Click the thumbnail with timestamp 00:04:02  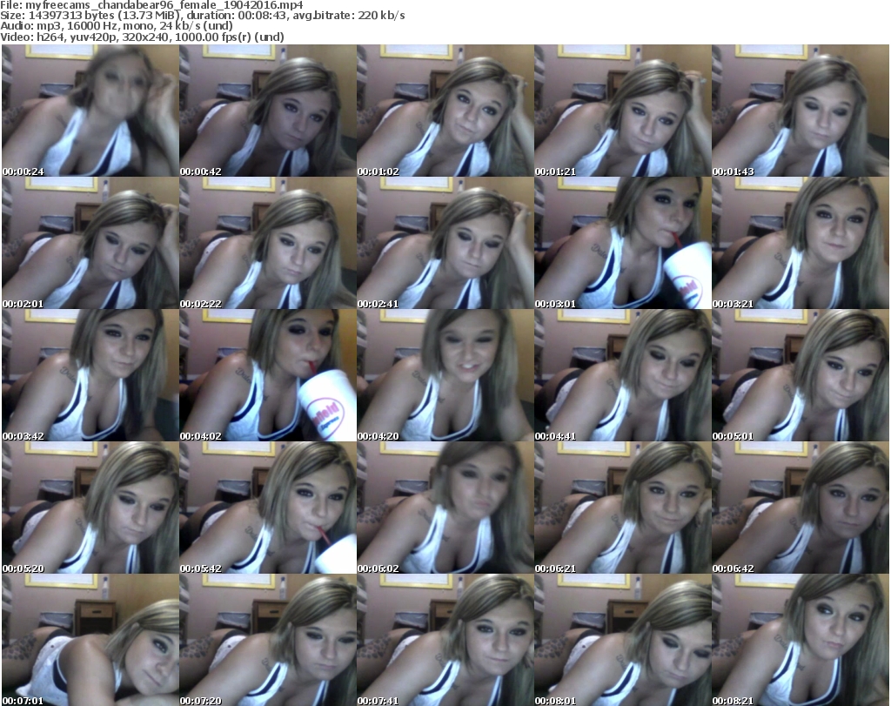268,376
